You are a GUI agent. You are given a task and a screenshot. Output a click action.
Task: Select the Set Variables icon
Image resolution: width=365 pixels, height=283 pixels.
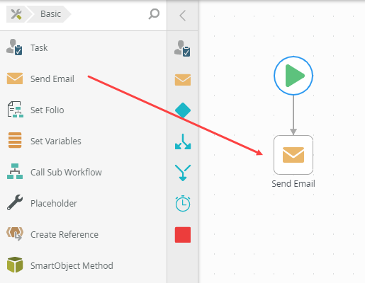(15, 140)
